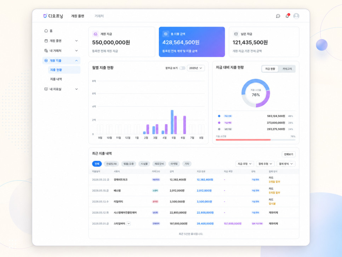Switch to 개원 플랜 top tab
Viewport: 342px width, 257px height.
click(x=78, y=16)
